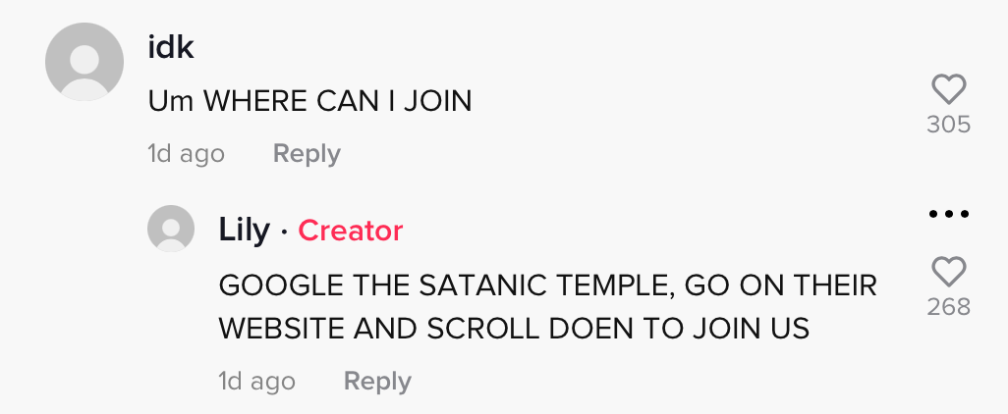Click the 305 like count

(x=949, y=125)
